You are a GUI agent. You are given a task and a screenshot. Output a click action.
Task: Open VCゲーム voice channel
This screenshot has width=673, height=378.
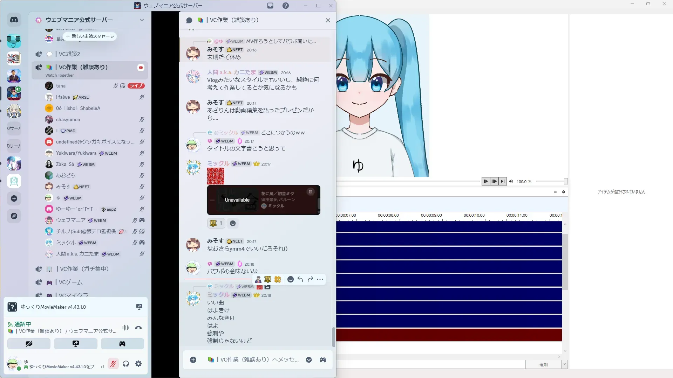click(x=71, y=282)
